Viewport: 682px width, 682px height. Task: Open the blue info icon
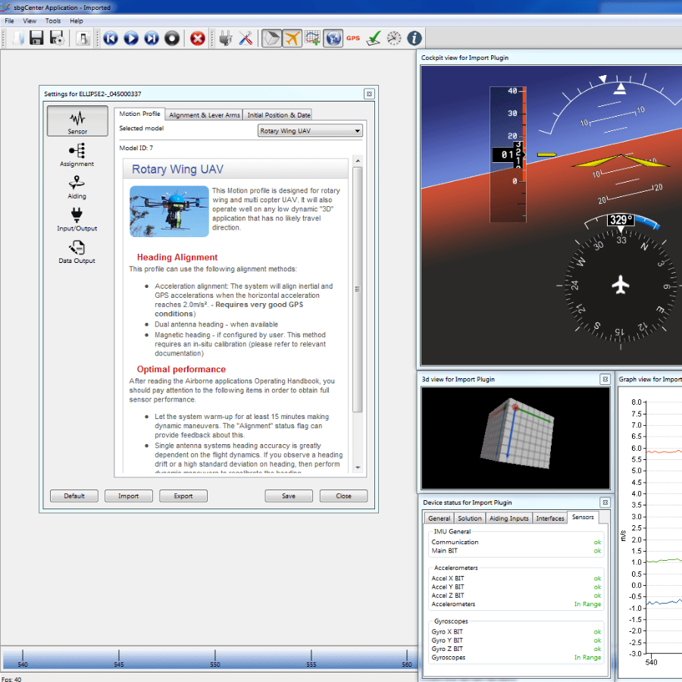[415, 38]
